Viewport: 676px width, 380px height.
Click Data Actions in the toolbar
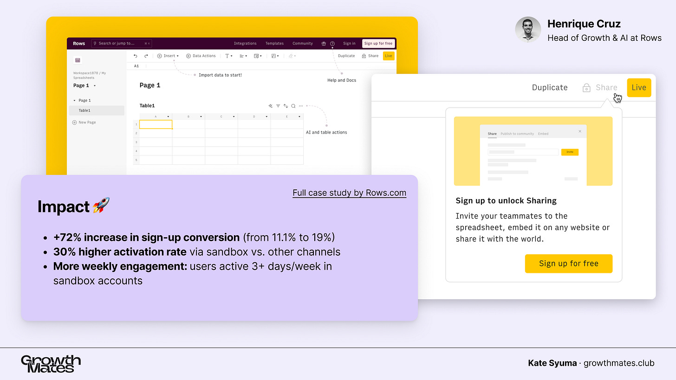(x=201, y=56)
